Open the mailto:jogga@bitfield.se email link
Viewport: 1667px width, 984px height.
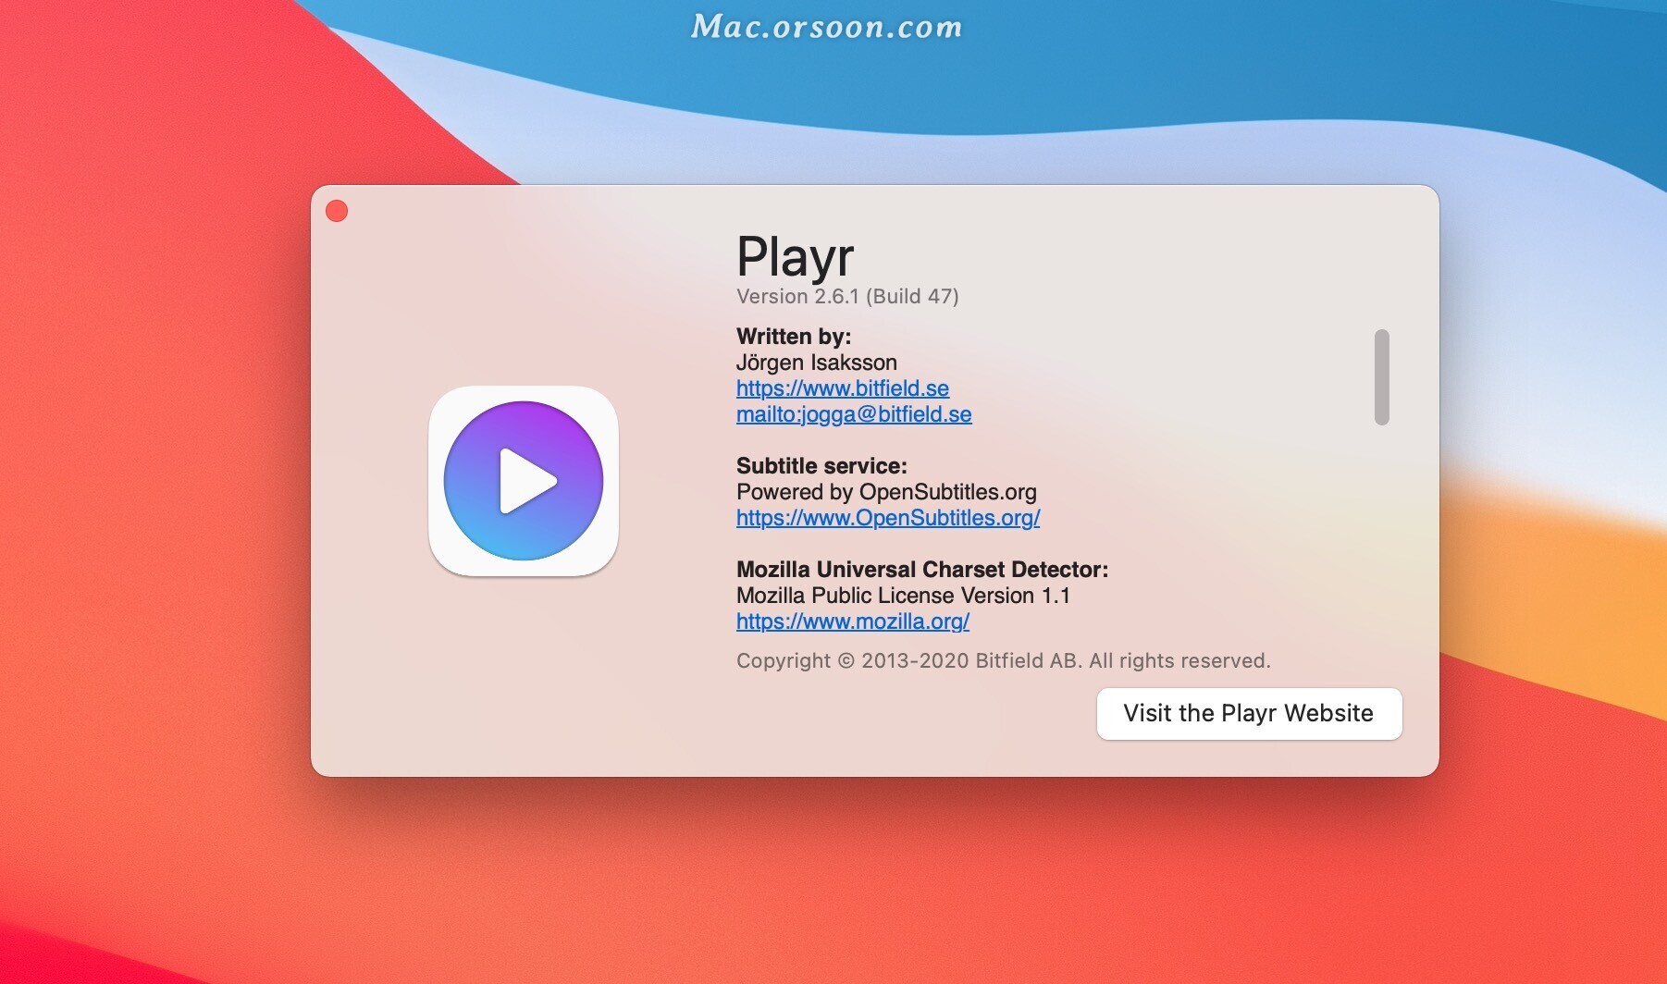pos(854,414)
